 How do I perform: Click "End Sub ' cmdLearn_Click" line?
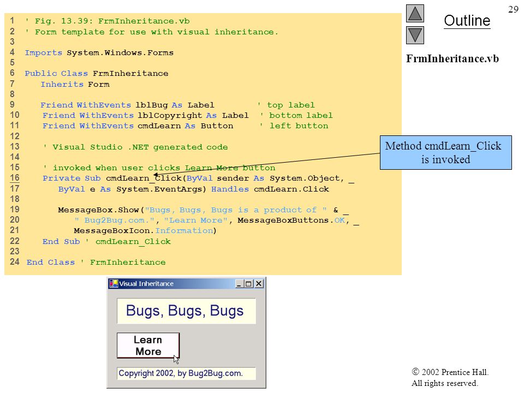click(x=106, y=241)
